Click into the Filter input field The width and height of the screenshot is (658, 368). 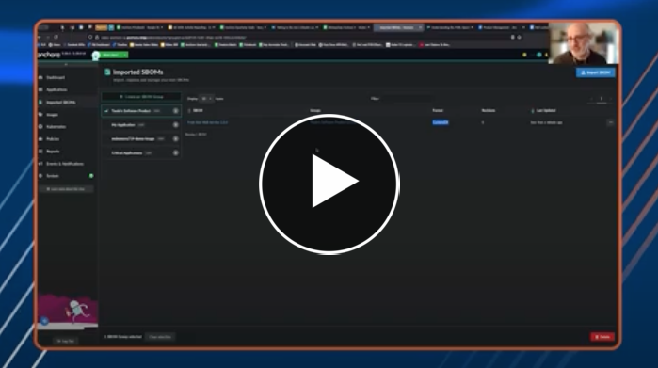click(x=407, y=99)
